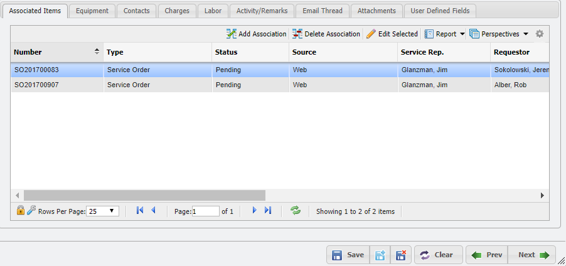Expand the Report dropdown menu
Screen dimensions: 566x266
point(462,34)
